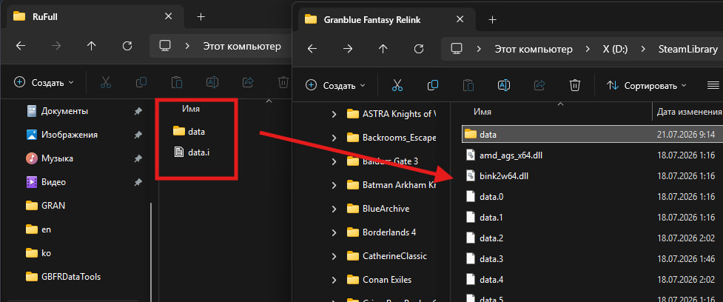Unpin Видео via its pin icon

[138, 181]
